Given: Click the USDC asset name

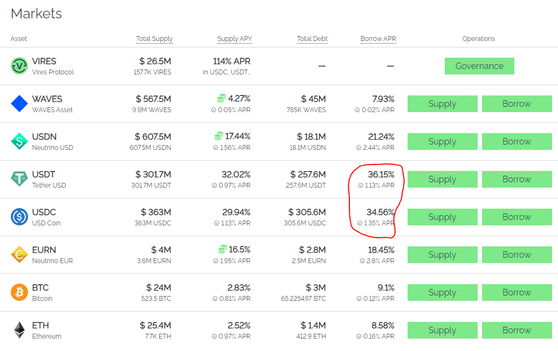Looking at the screenshot, I should coord(44,212).
